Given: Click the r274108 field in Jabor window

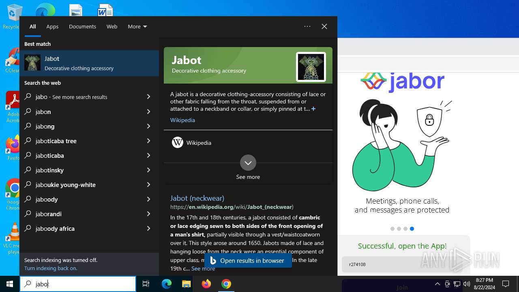Looking at the screenshot, I should tap(401, 264).
